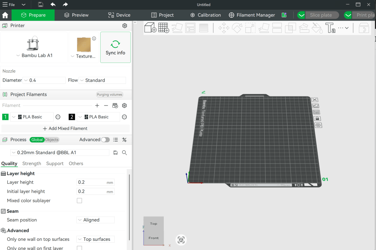This screenshot has height=250, width=376.
Task: Open Project Filaments settings gear
Action: [x=124, y=106]
